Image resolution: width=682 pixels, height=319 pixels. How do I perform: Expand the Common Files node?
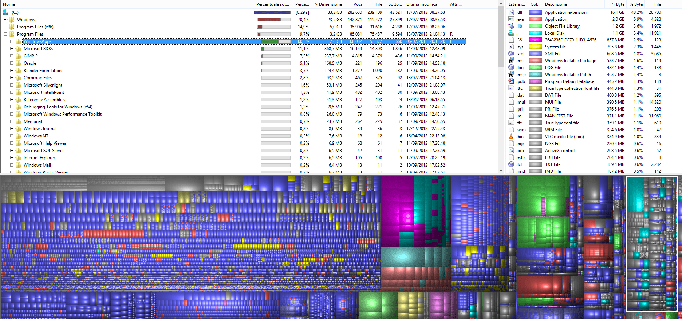12,78
